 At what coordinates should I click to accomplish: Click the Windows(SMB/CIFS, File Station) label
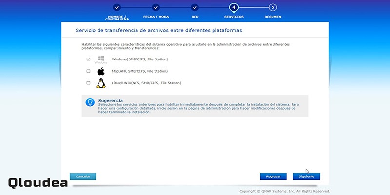[140, 59]
